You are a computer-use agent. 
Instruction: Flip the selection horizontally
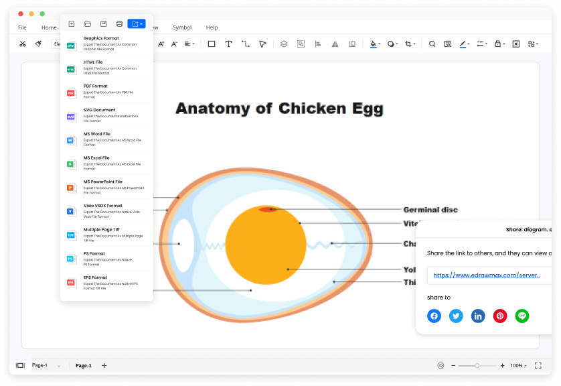[x=334, y=44]
